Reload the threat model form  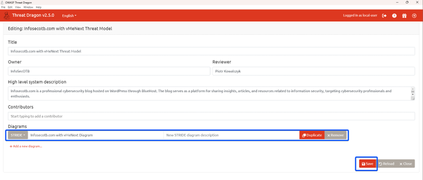coord(386,164)
